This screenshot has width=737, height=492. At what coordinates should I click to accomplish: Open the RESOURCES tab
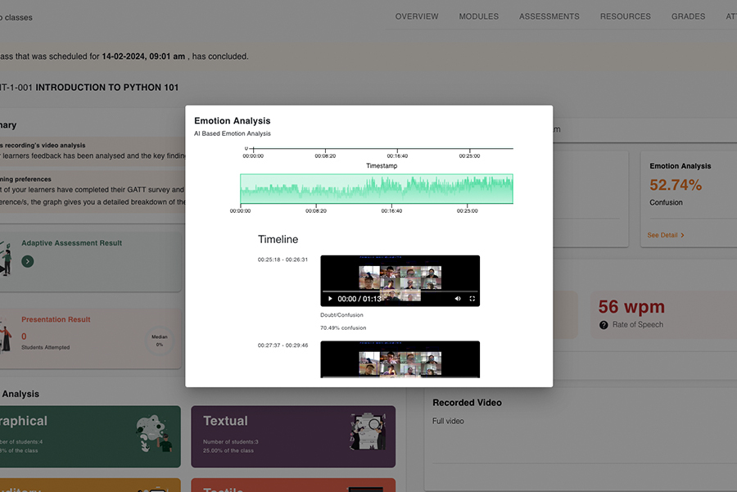coord(625,16)
